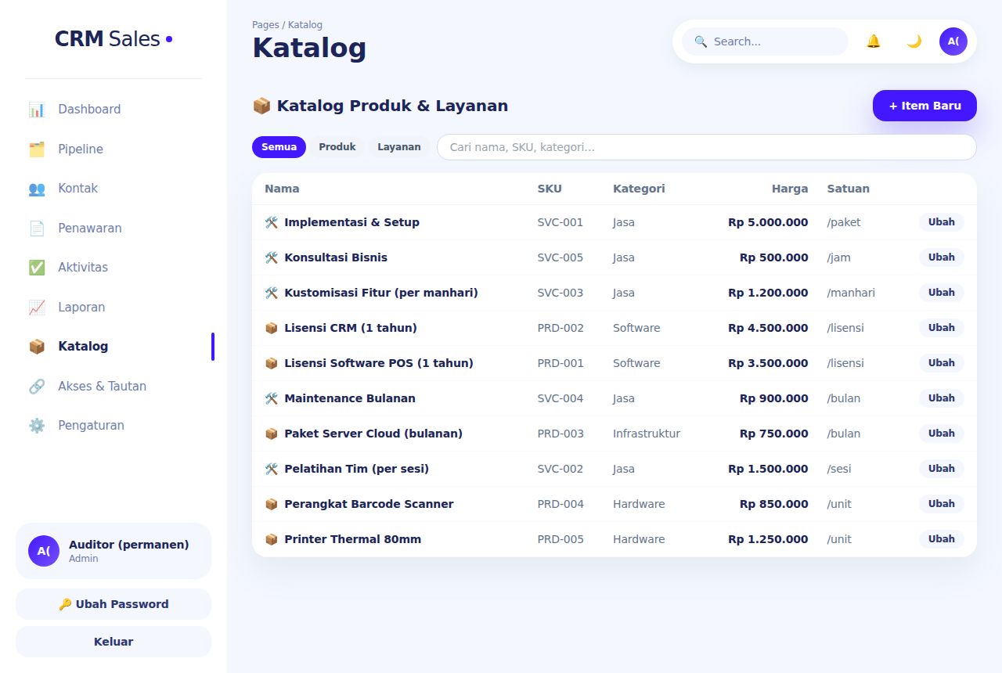Image resolution: width=1002 pixels, height=673 pixels.
Task: Click the Pages breadcrumb link
Action: [x=265, y=25]
